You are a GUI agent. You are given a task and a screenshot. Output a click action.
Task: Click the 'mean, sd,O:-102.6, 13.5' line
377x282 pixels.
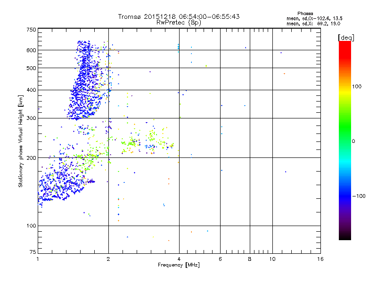tap(314, 18)
